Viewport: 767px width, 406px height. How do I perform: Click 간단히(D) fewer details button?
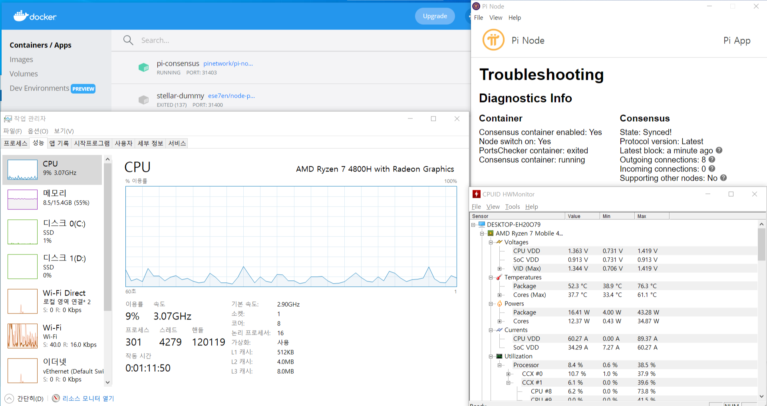(24, 398)
